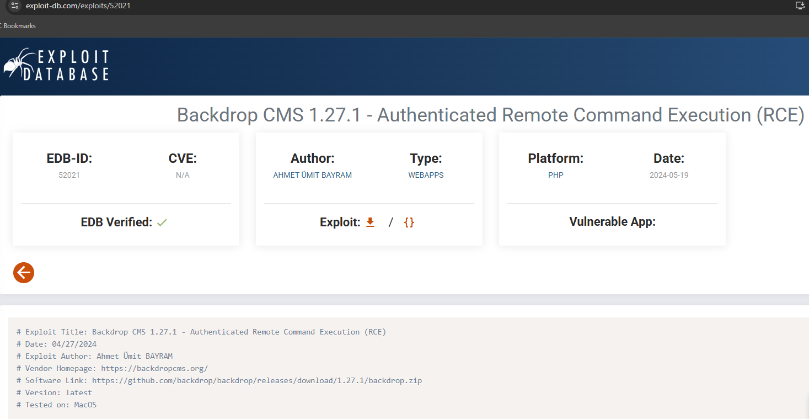Click the orange back arrow button
This screenshot has height=419, width=809.
[x=24, y=272]
